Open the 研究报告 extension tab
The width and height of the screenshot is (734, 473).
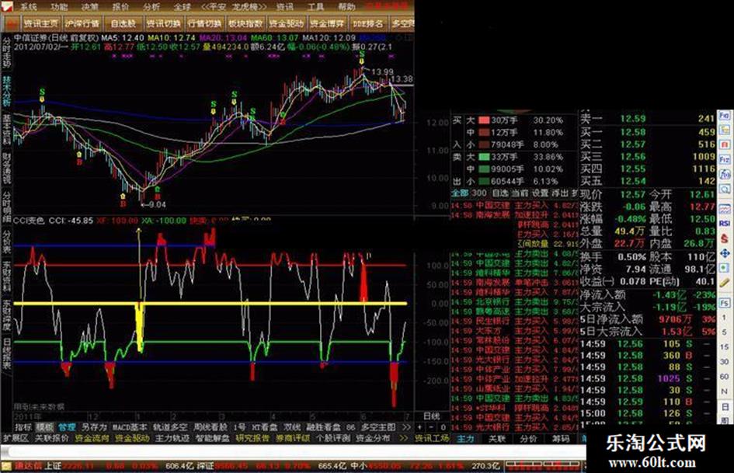click(x=252, y=438)
